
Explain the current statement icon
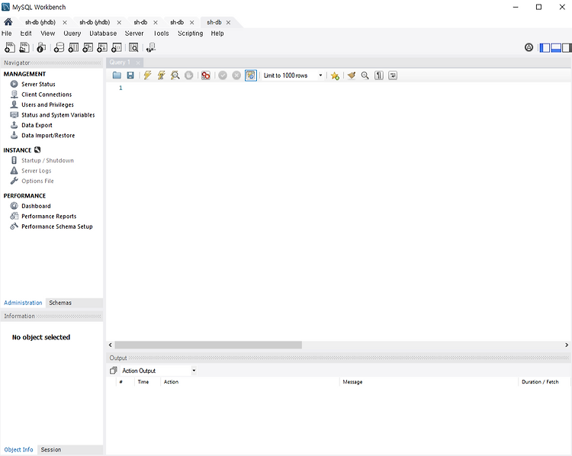coord(175,75)
